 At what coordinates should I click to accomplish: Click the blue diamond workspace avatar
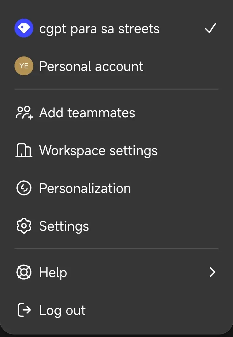point(24,28)
